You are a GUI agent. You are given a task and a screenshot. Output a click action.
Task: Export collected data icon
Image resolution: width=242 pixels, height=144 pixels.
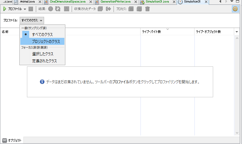(108, 9)
